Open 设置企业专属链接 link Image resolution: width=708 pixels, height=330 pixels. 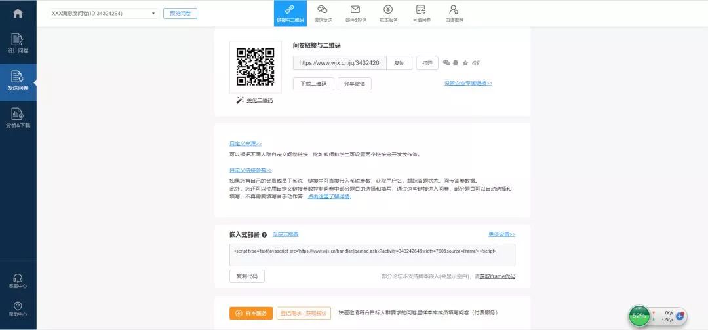click(468, 83)
